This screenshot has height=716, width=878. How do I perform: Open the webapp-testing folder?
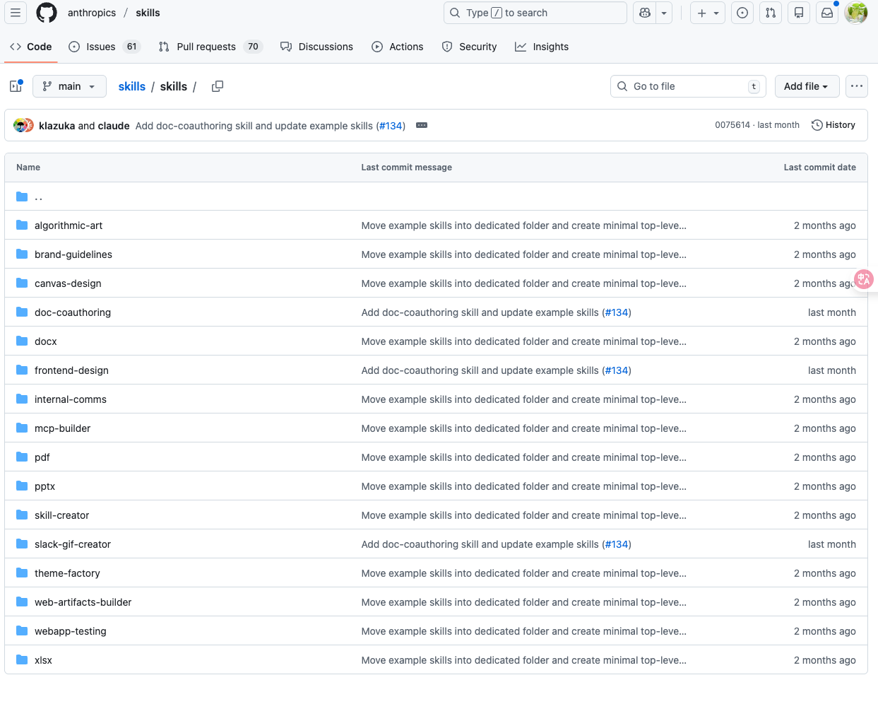tap(70, 631)
